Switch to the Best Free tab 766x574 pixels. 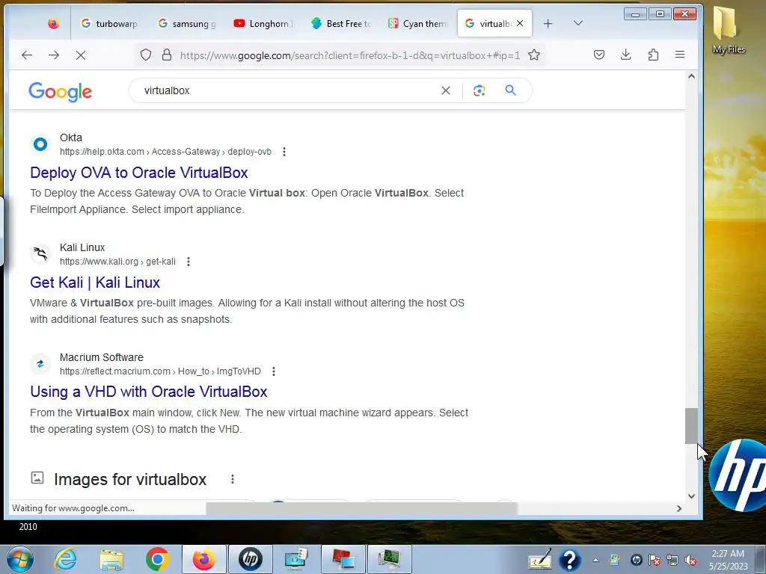[x=341, y=23]
